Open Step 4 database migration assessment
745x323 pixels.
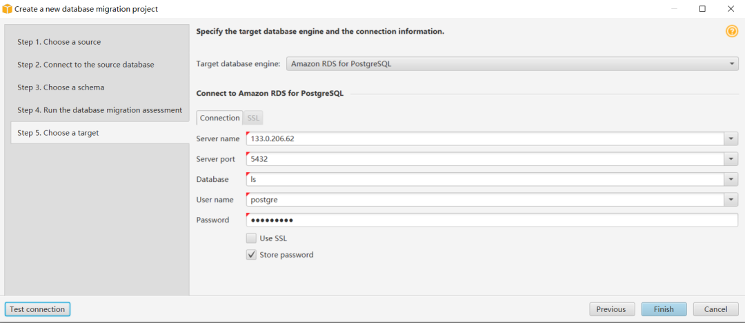[x=99, y=110]
